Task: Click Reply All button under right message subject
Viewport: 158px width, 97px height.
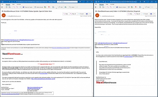Action: click(x=137, y=14)
